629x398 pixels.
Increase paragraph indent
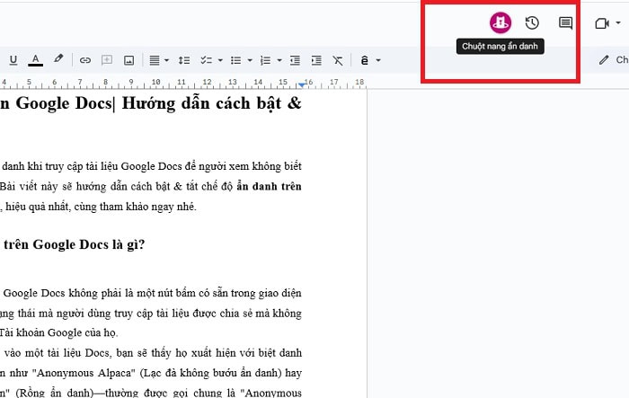(315, 60)
